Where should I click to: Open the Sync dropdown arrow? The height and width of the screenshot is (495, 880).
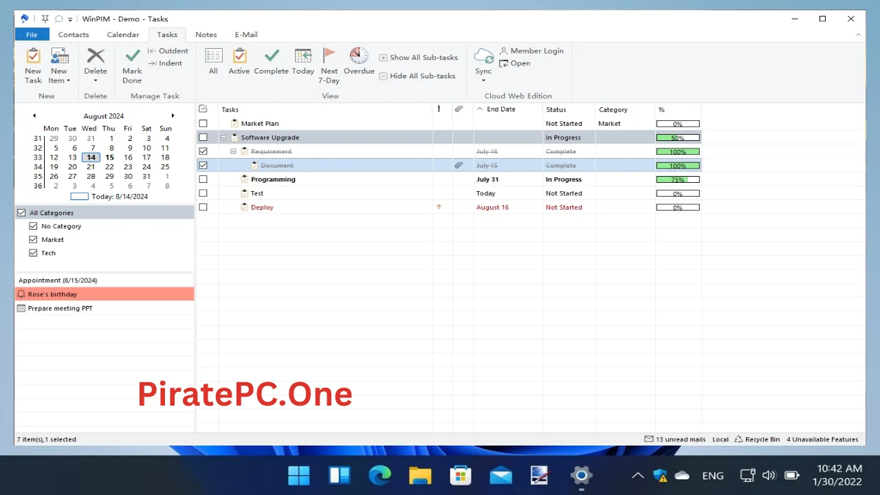(483, 80)
